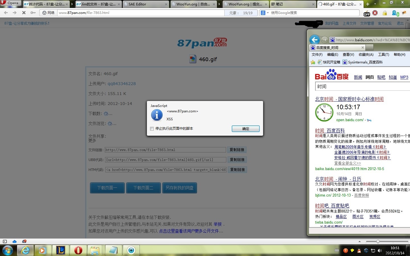This screenshot has height=256, width=410.
Task: Click the OFF extension icon in Opera toolbar
Action: (367, 13)
